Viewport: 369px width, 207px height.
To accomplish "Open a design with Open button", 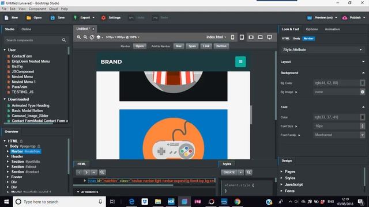I will [x=34, y=18].
